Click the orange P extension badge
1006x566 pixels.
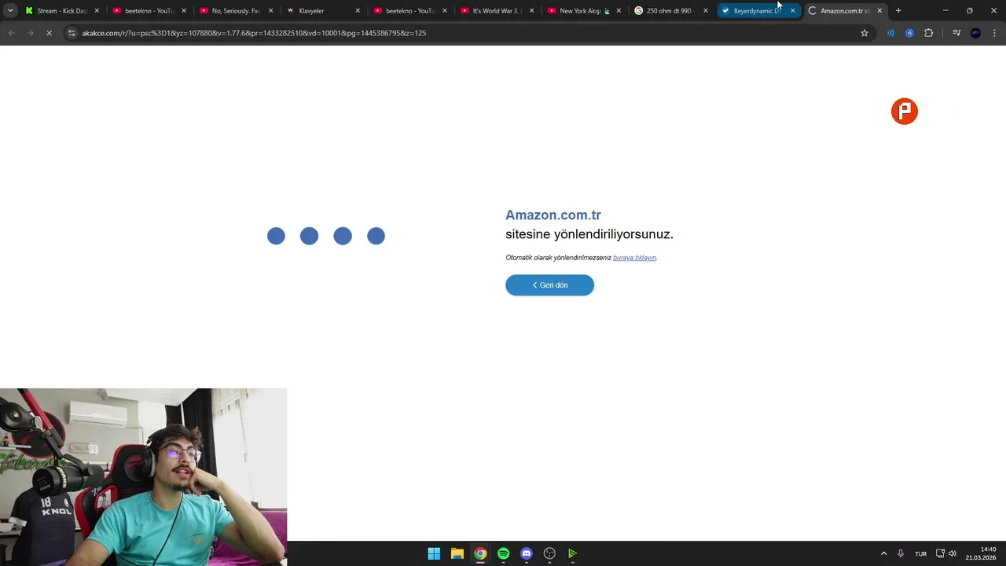coord(905,112)
